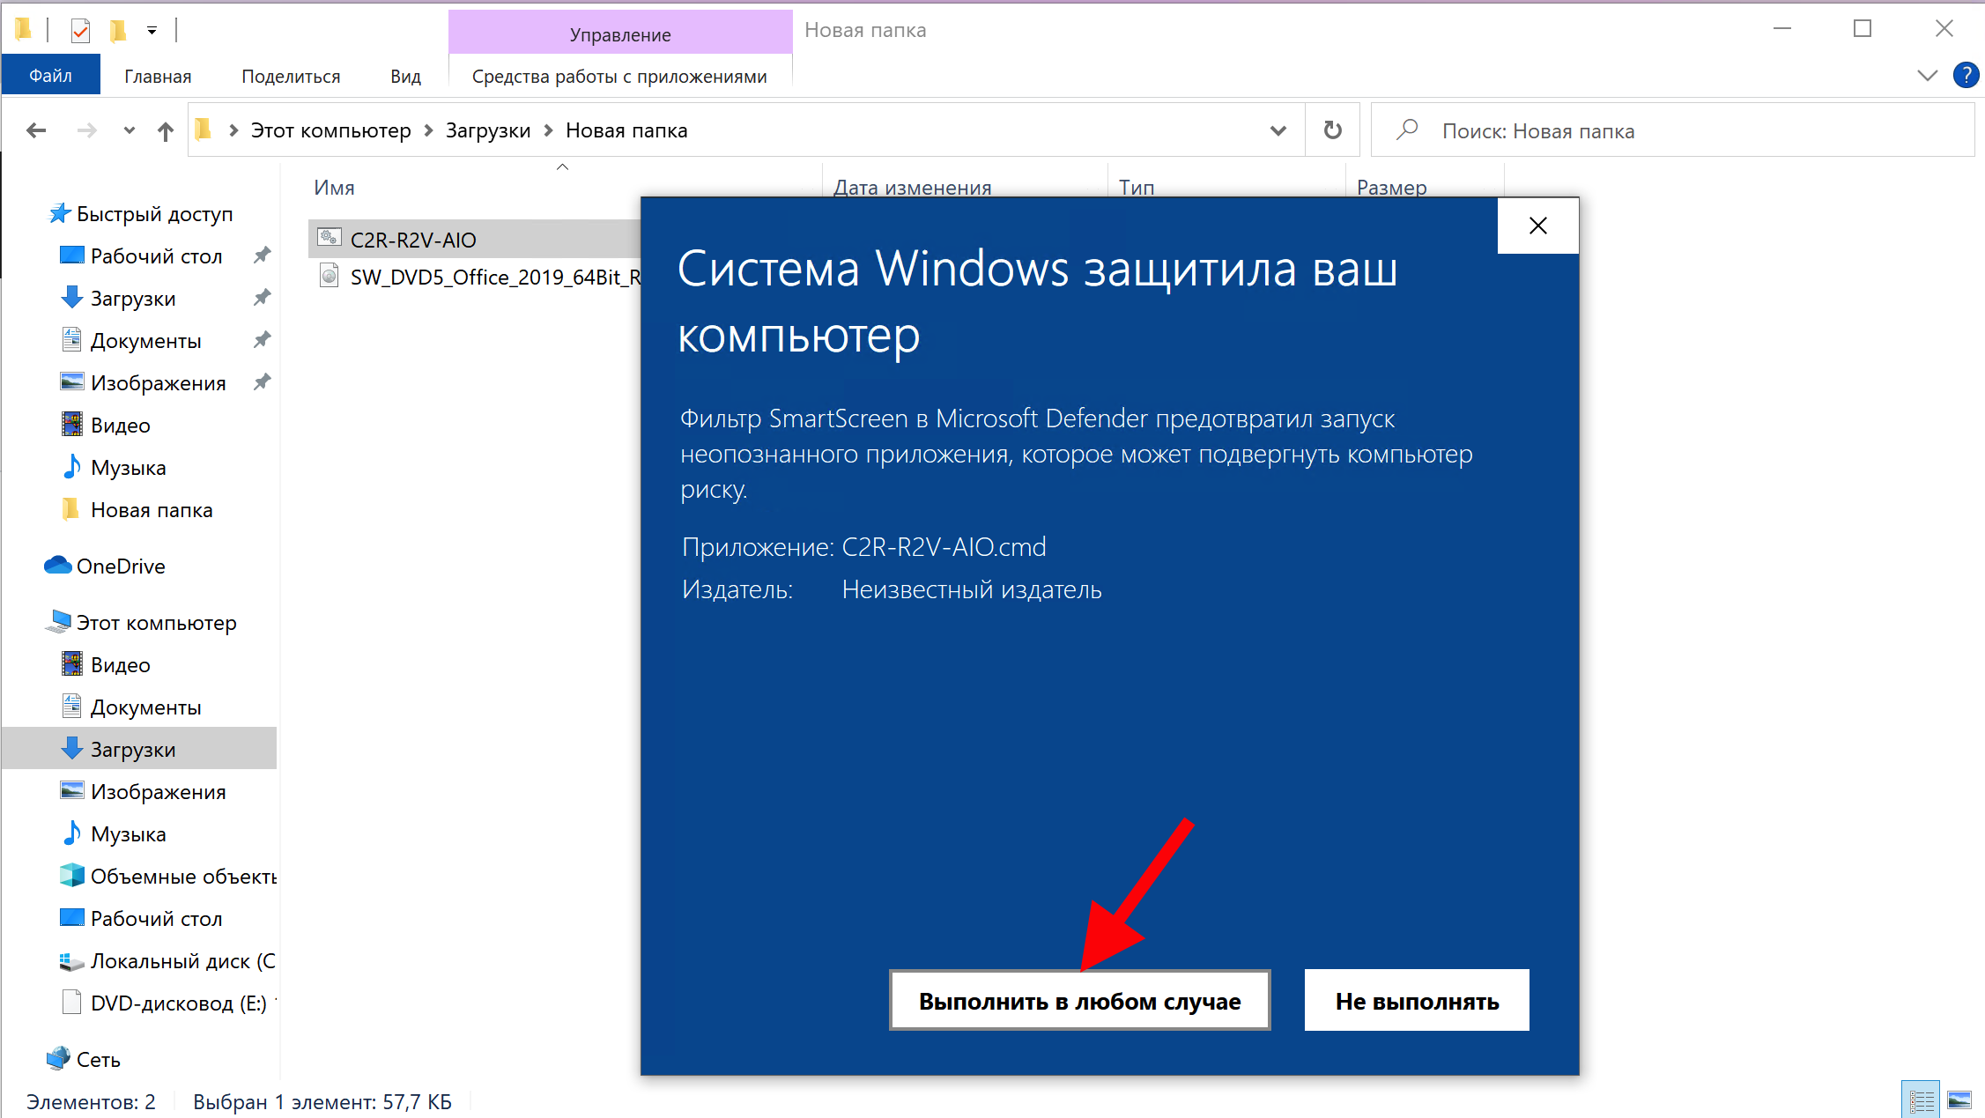Click pin icon next to Документы
1985x1118 pixels.
tap(262, 340)
